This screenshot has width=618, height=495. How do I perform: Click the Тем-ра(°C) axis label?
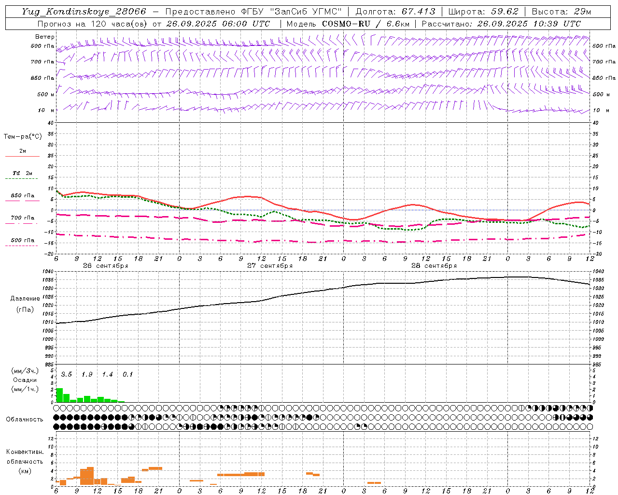[23, 137]
